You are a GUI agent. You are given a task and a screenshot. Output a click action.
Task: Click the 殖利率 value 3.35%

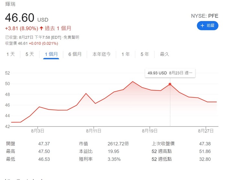click(x=114, y=159)
